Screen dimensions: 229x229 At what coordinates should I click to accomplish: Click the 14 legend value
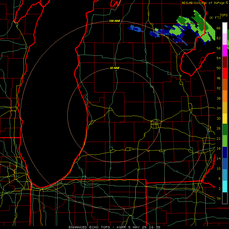click(x=219, y=159)
